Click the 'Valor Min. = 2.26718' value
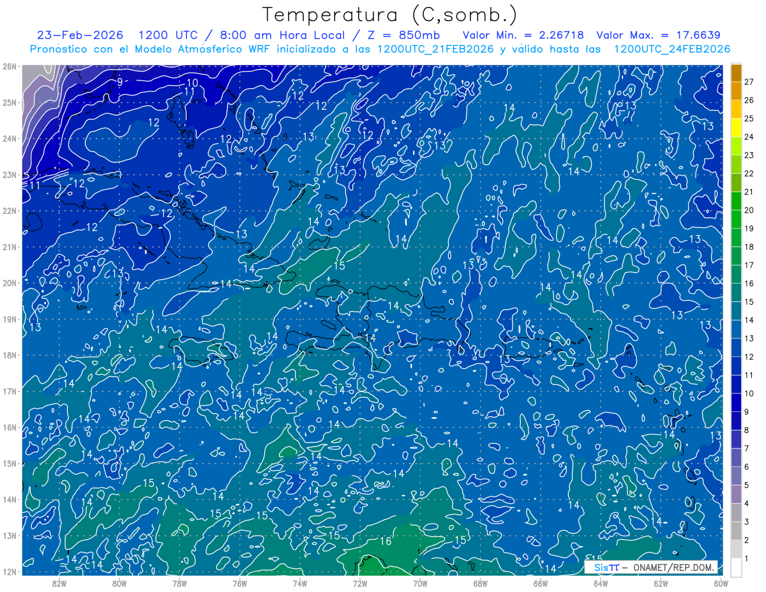 point(523,35)
